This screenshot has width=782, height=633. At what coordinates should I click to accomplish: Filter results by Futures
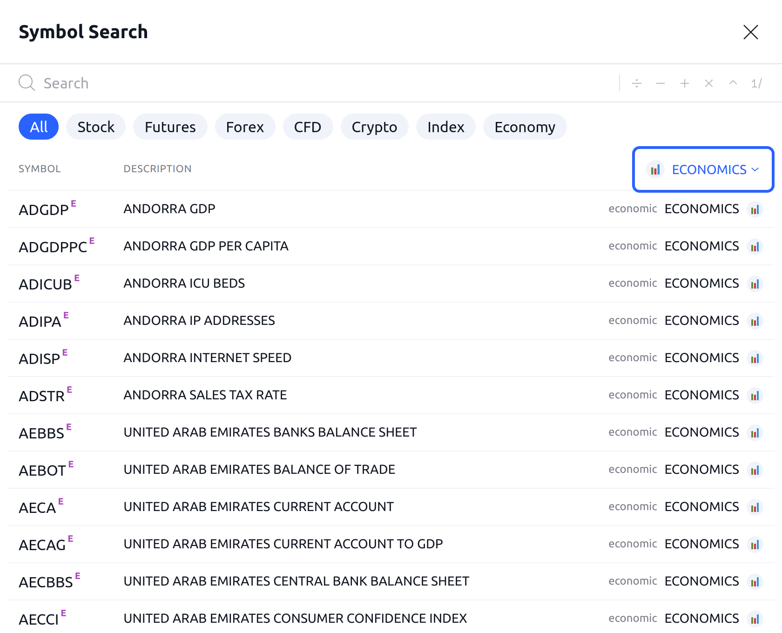170,127
